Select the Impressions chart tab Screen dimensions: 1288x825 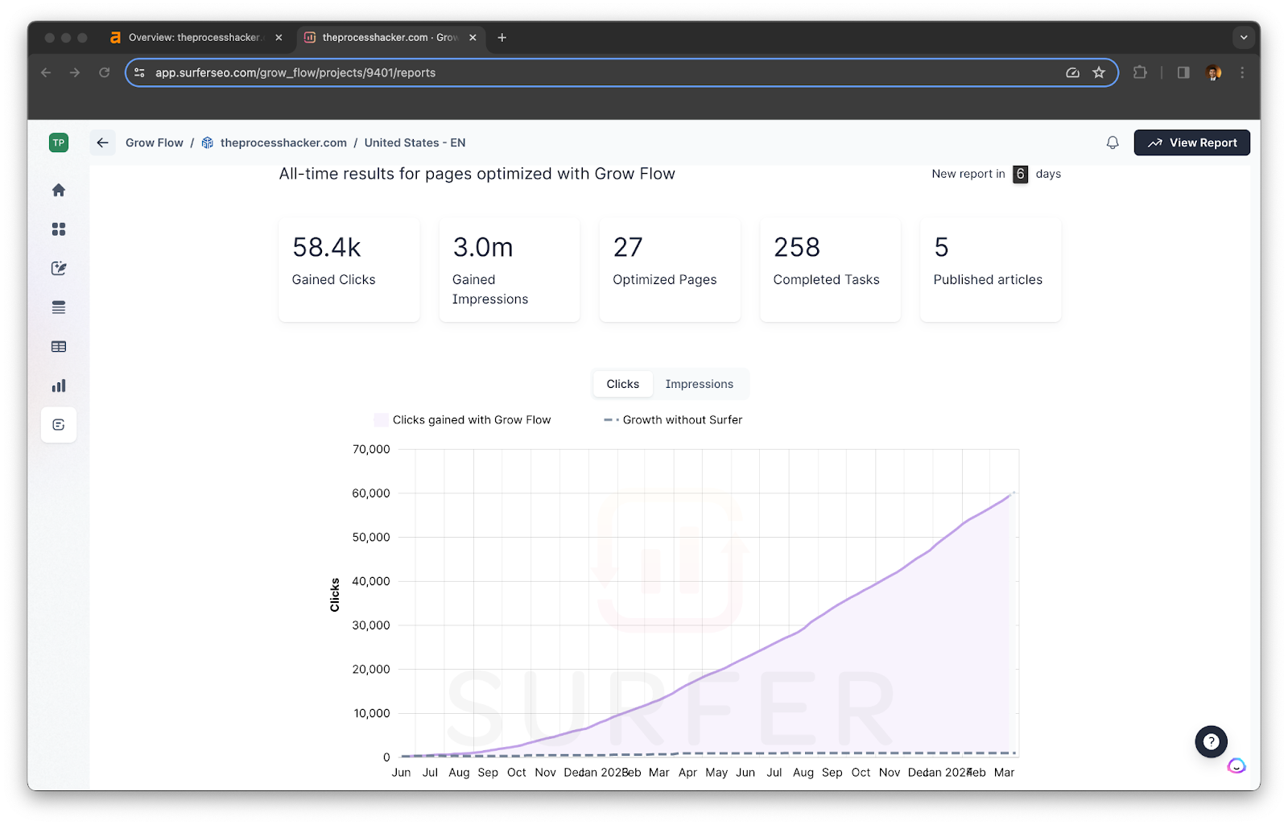[700, 384]
